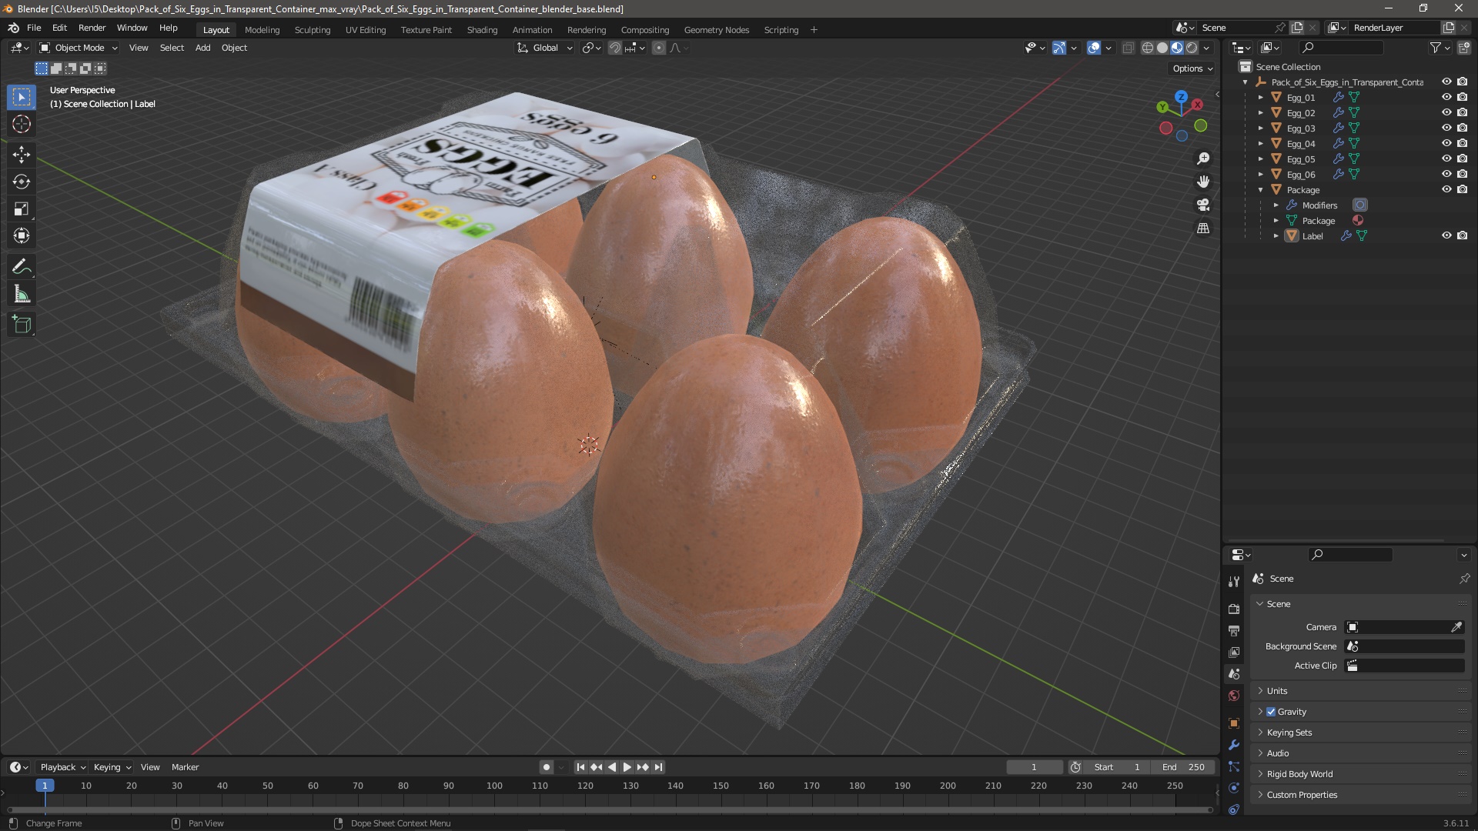Screen dimensions: 1478x831
Task: Open the Render menu
Action: pos(92,28)
